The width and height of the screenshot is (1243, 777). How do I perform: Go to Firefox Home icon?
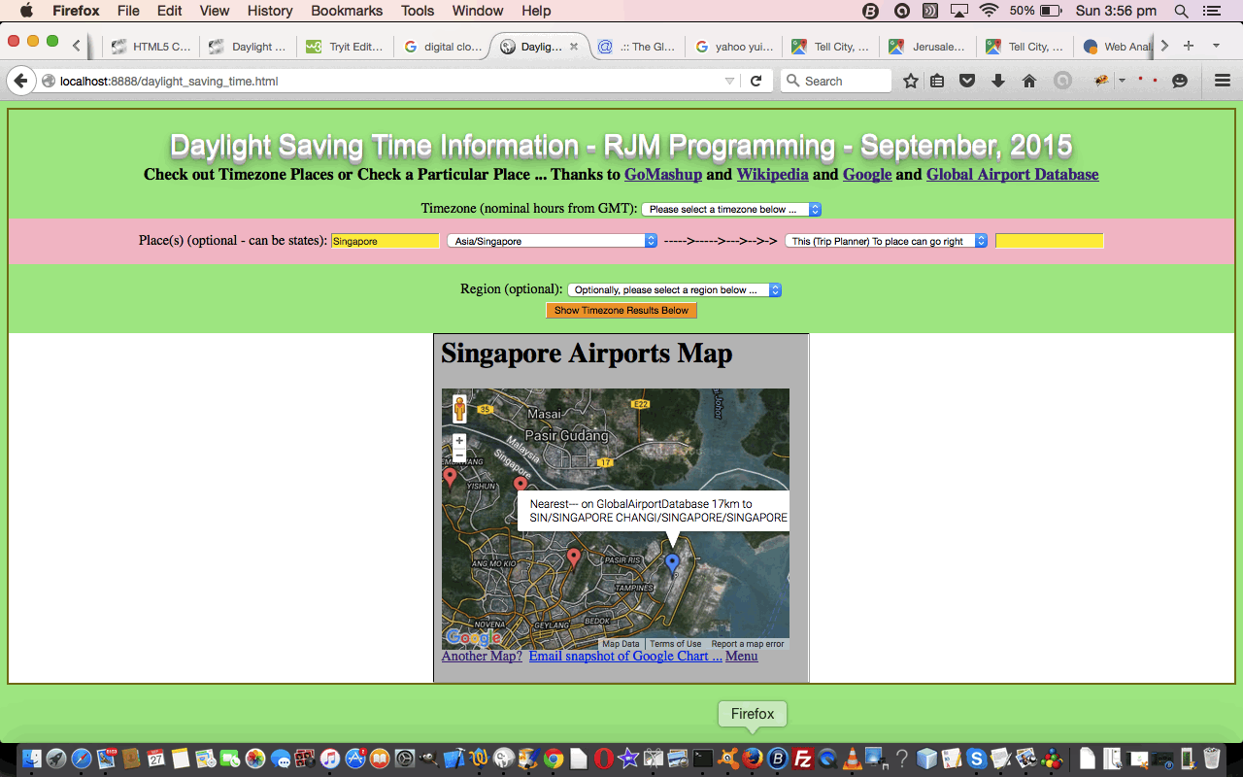(x=1029, y=82)
